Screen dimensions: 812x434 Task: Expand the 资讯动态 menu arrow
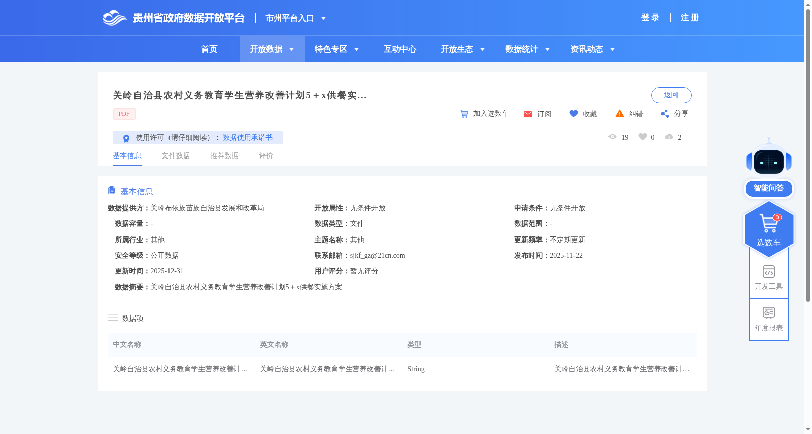click(x=613, y=49)
